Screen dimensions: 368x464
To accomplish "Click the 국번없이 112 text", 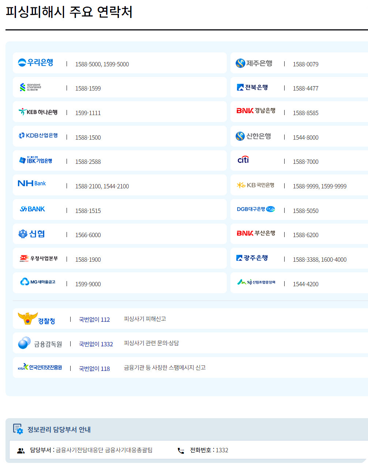I will click(x=94, y=320).
